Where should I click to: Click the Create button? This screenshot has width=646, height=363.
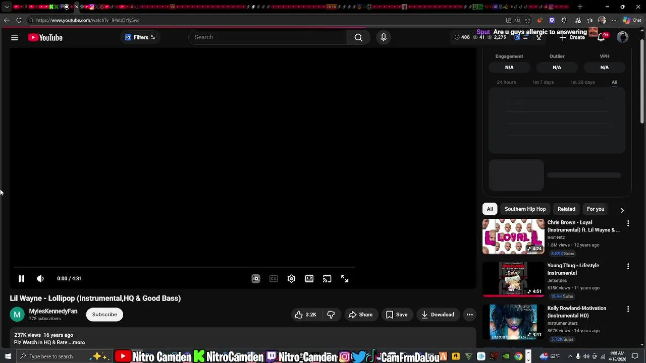pos(572,38)
